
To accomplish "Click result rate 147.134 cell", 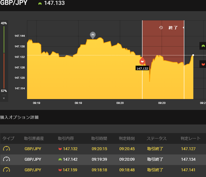I will coord(188,159).
